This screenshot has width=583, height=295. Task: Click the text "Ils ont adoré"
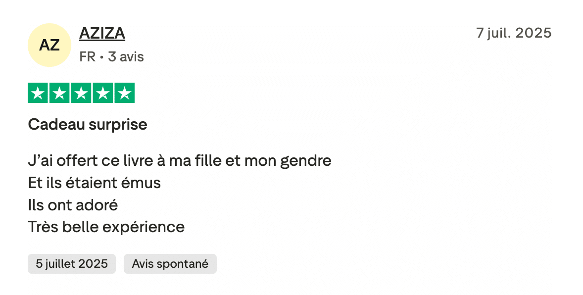click(x=73, y=205)
